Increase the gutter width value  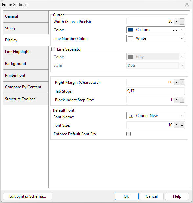[182, 21]
